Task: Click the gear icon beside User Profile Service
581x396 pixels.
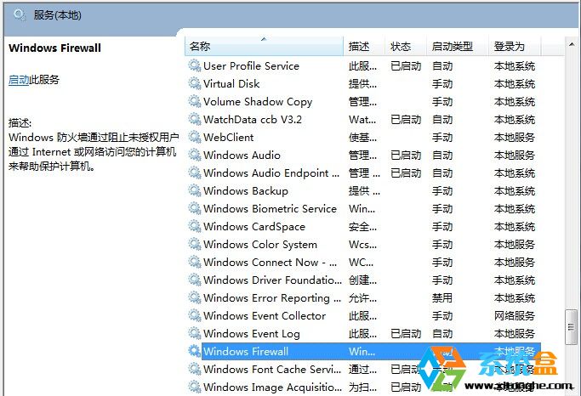Action: coord(194,66)
